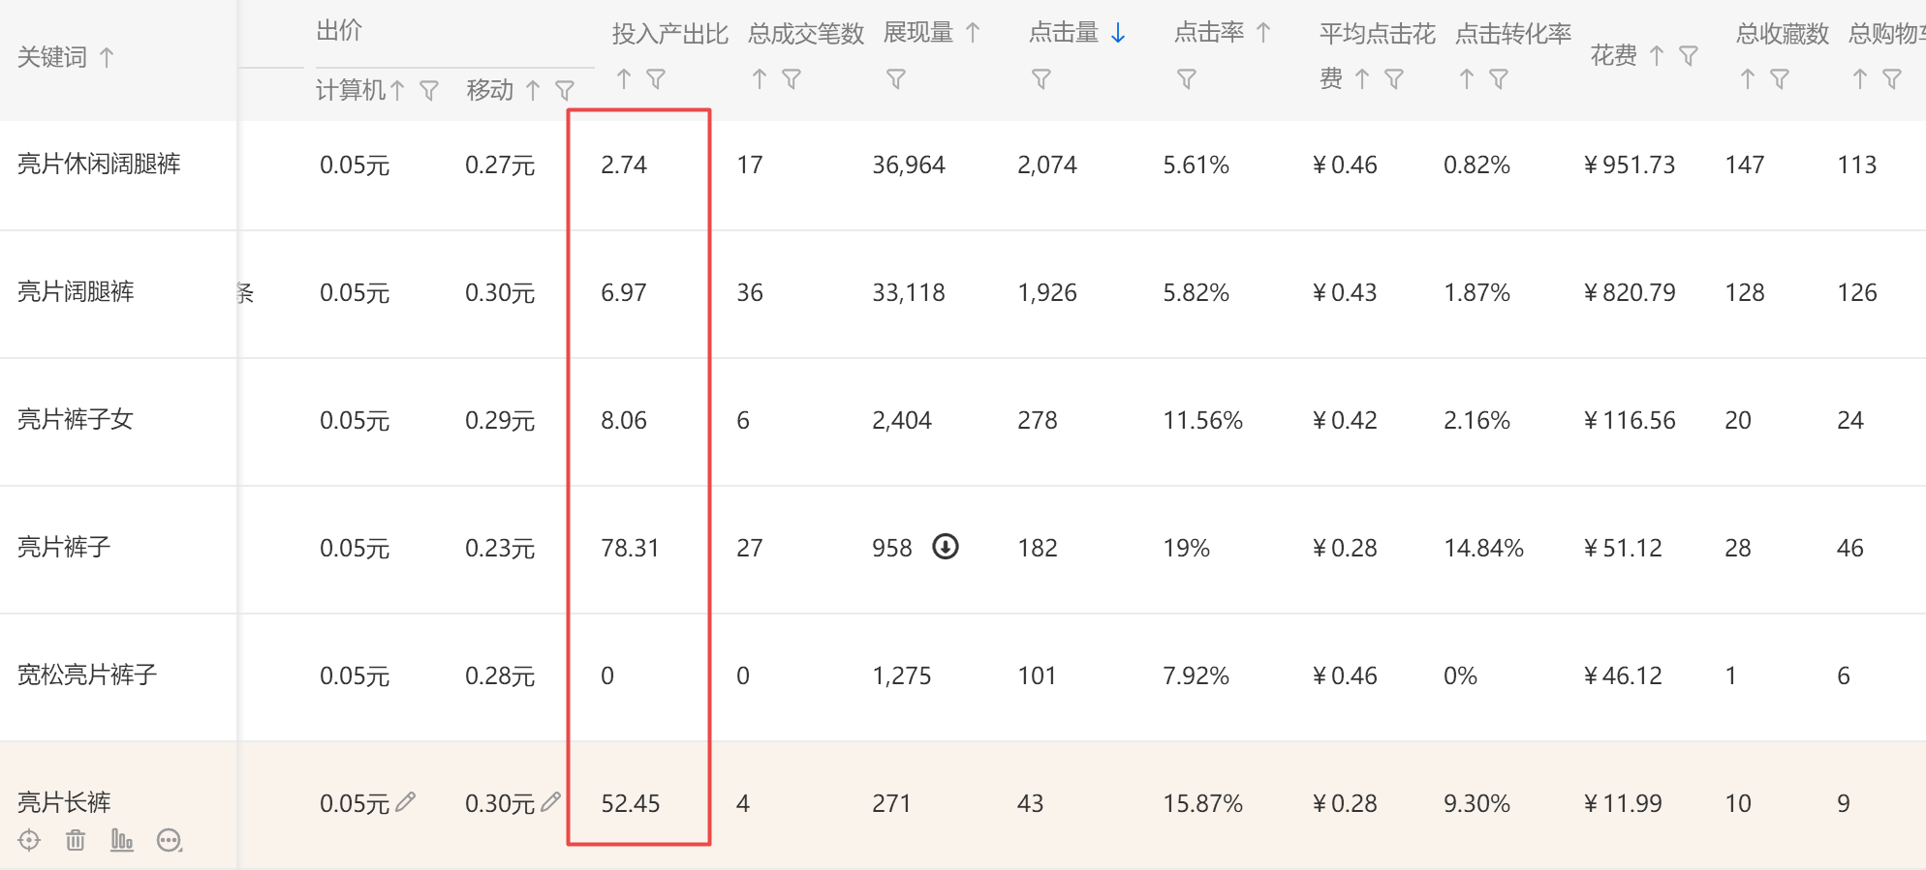Screen dimensions: 1926x870
Task: Click impressions value 36,964
Action: point(909,165)
